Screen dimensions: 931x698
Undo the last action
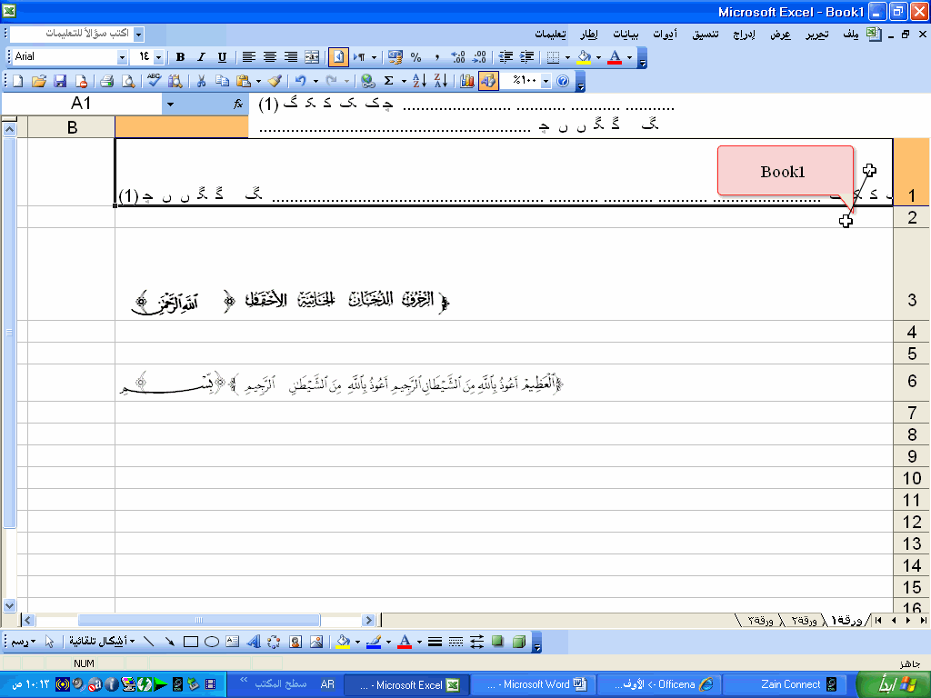(301, 81)
